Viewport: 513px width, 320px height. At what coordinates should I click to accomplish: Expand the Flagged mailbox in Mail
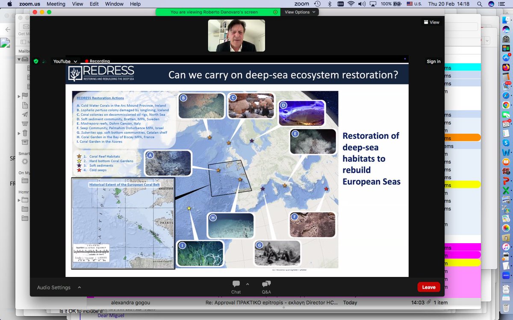pyautogui.click(x=19, y=96)
